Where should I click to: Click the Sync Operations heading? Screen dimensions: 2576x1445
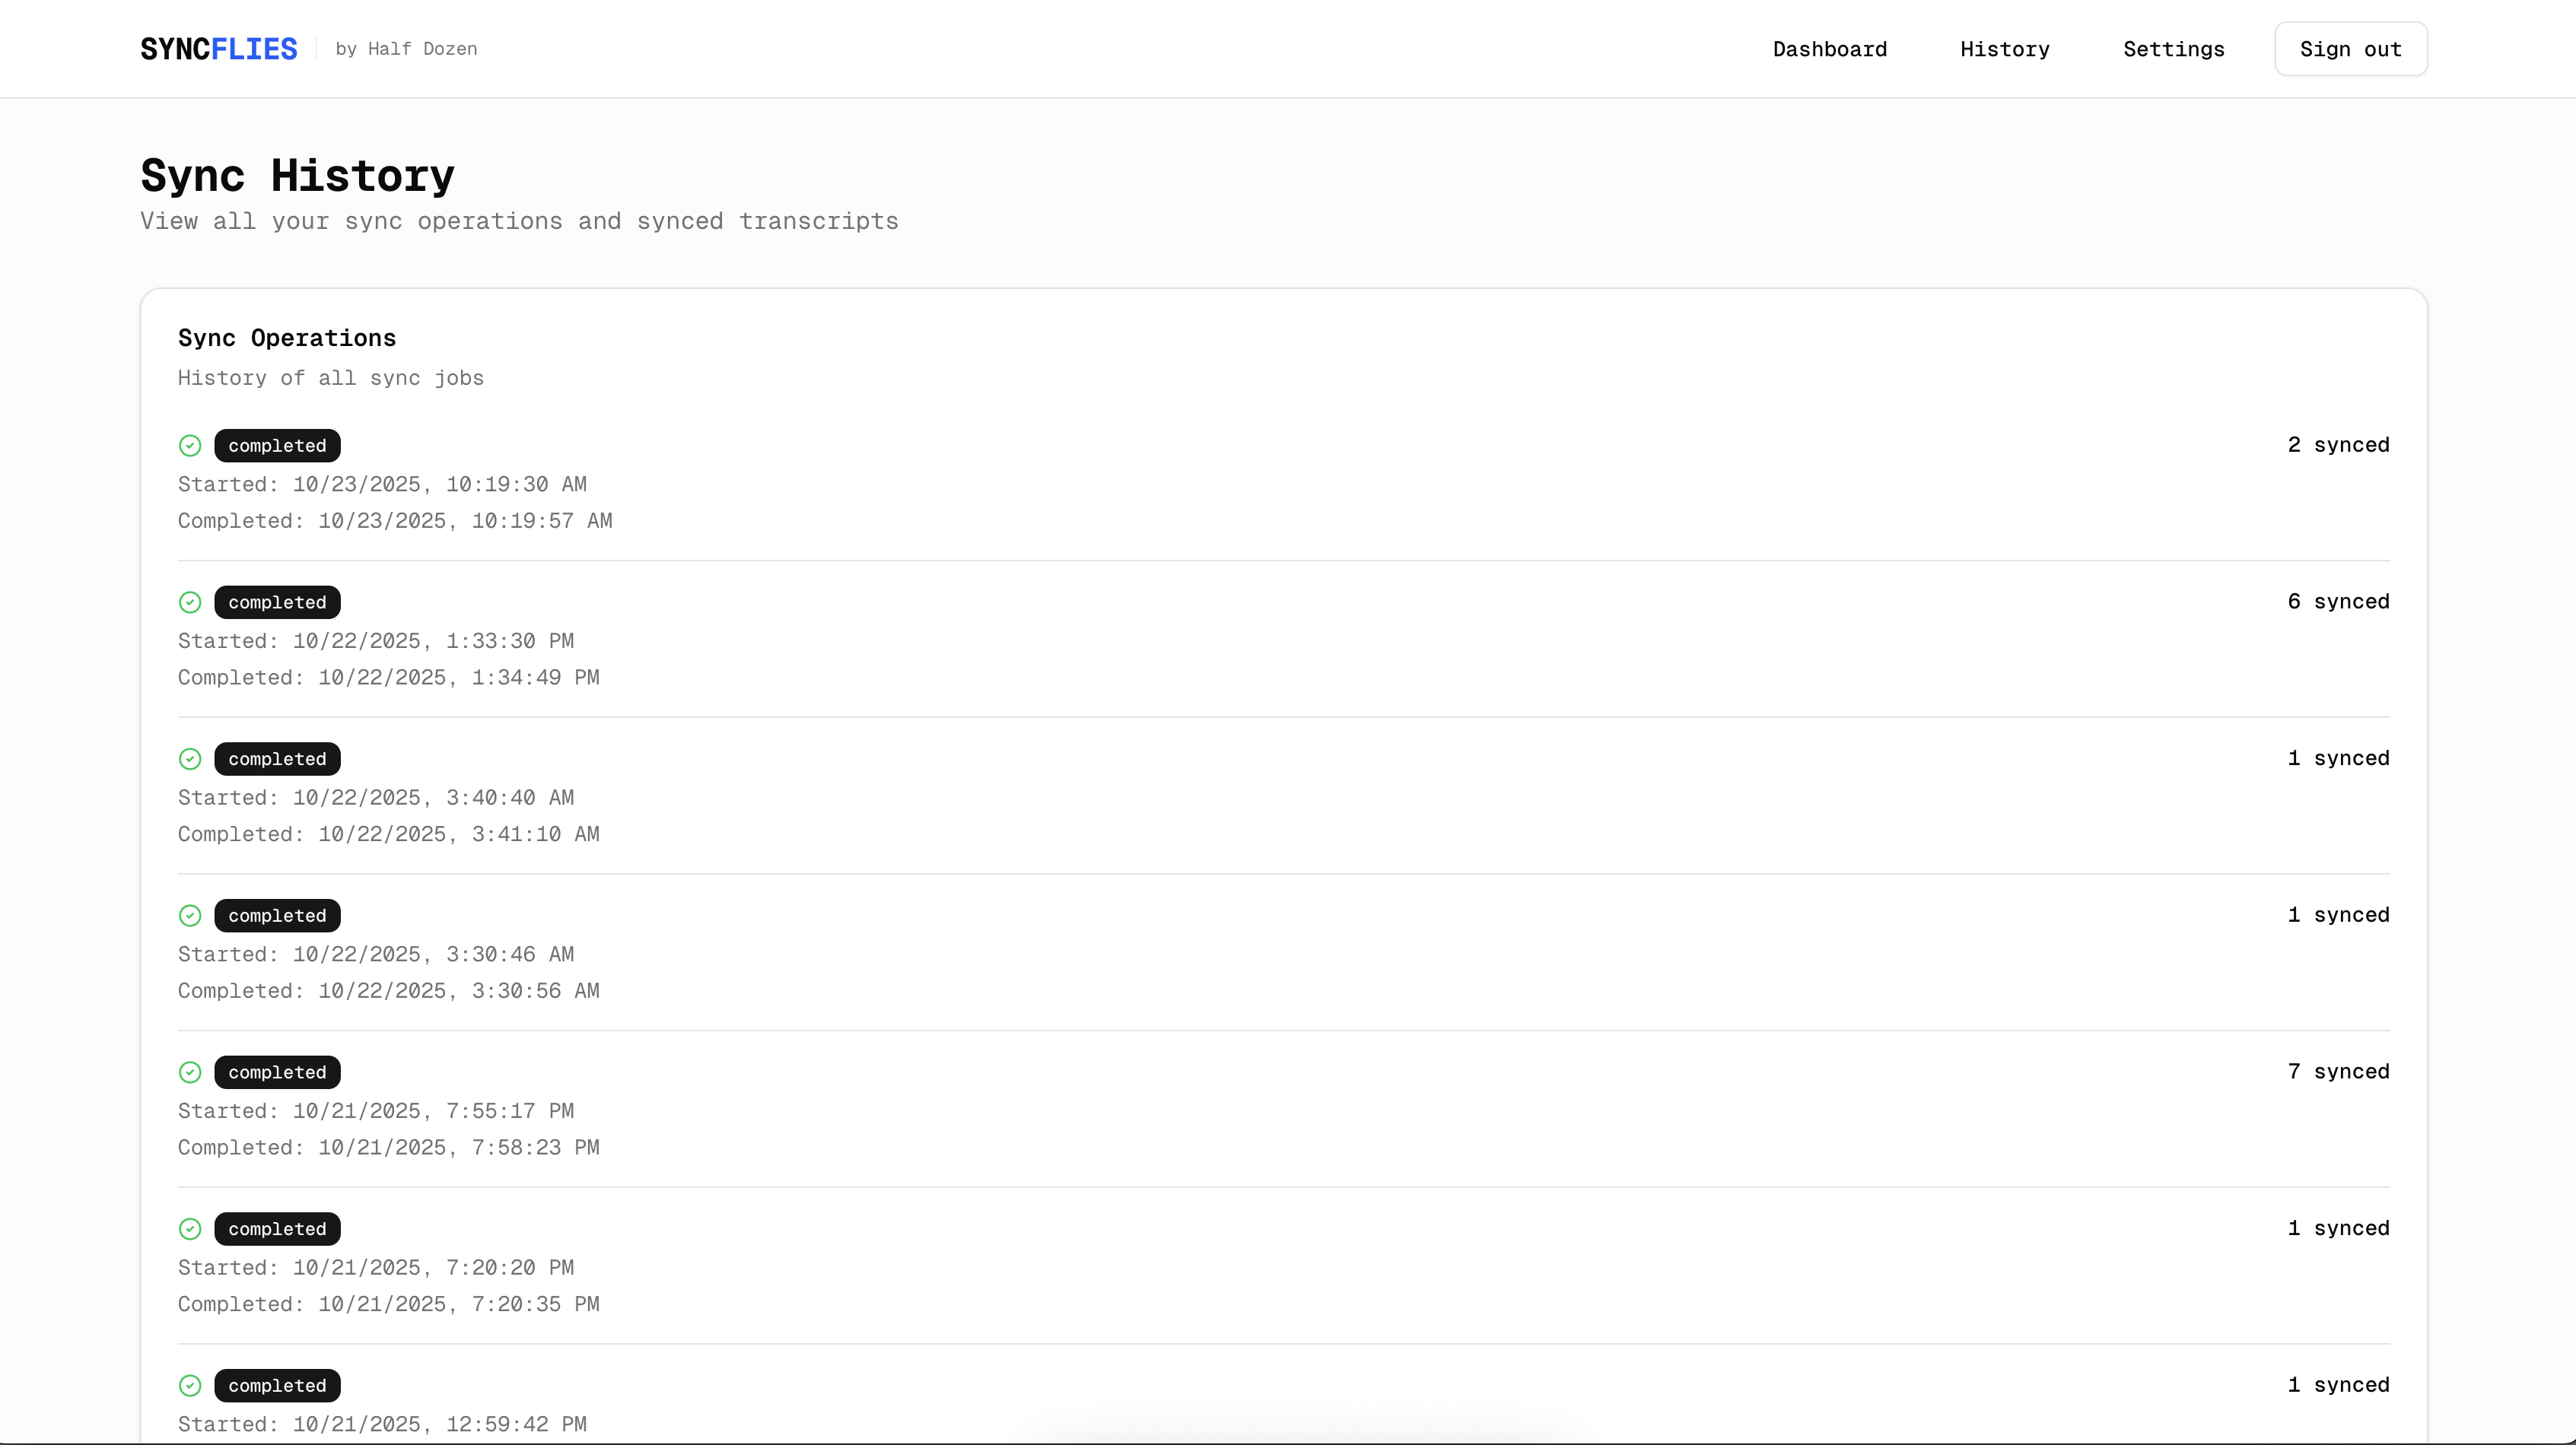287,338
